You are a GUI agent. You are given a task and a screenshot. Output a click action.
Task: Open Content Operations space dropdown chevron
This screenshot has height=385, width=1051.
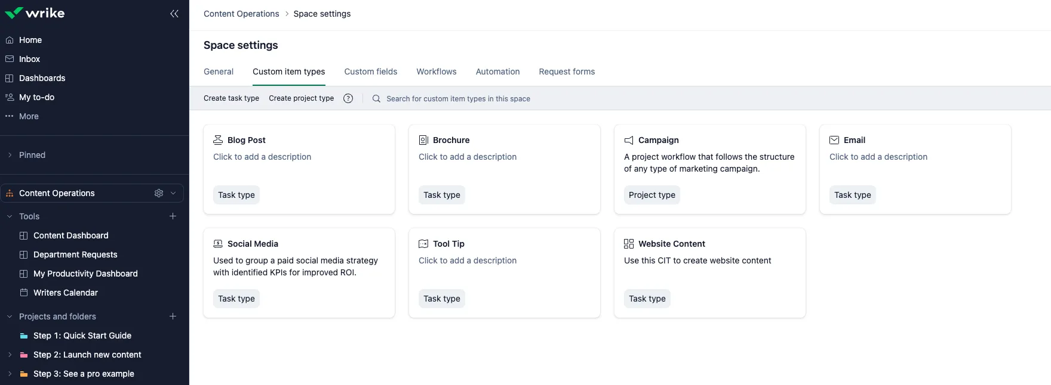(x=173, y=193)
